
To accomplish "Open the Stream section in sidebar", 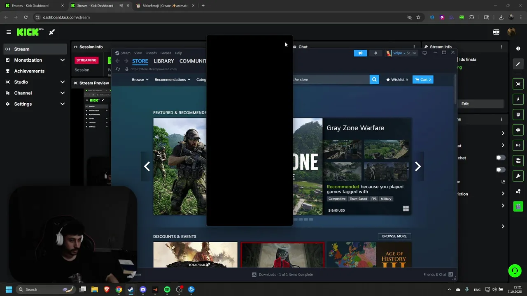I will coord(35,49).
